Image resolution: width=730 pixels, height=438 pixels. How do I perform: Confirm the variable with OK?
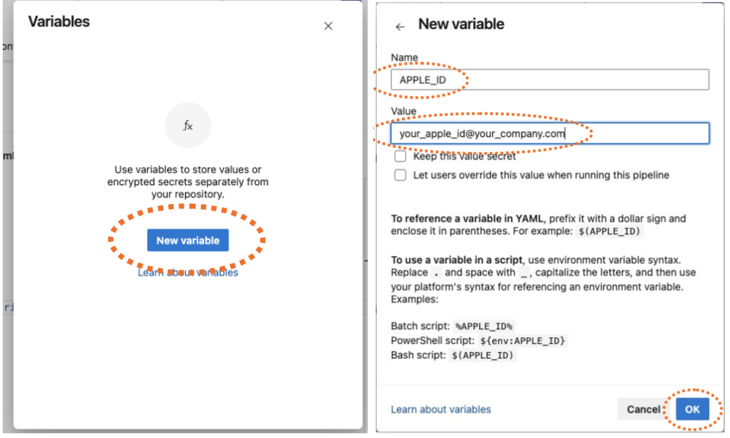click(x=692, y=409)
